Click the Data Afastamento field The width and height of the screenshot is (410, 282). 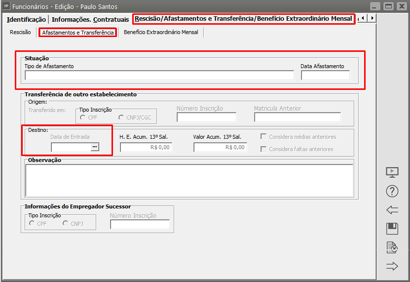325,76
